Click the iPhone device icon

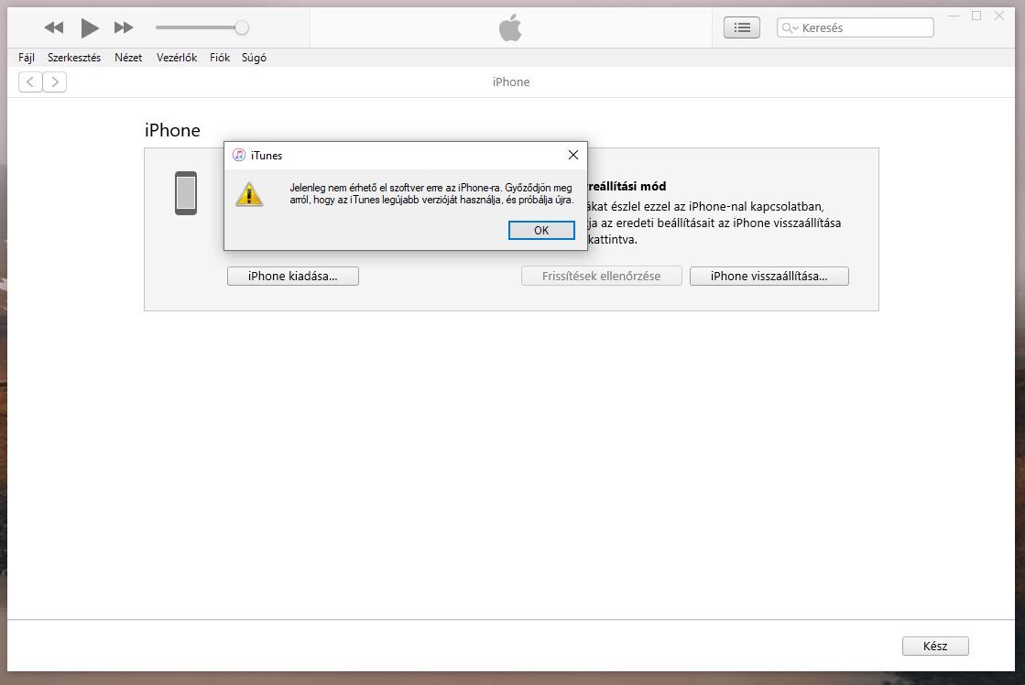(186, 193)
